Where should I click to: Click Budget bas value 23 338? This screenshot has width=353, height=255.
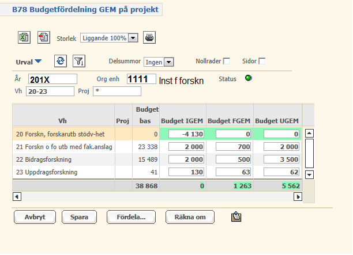(x=148, y=147)
